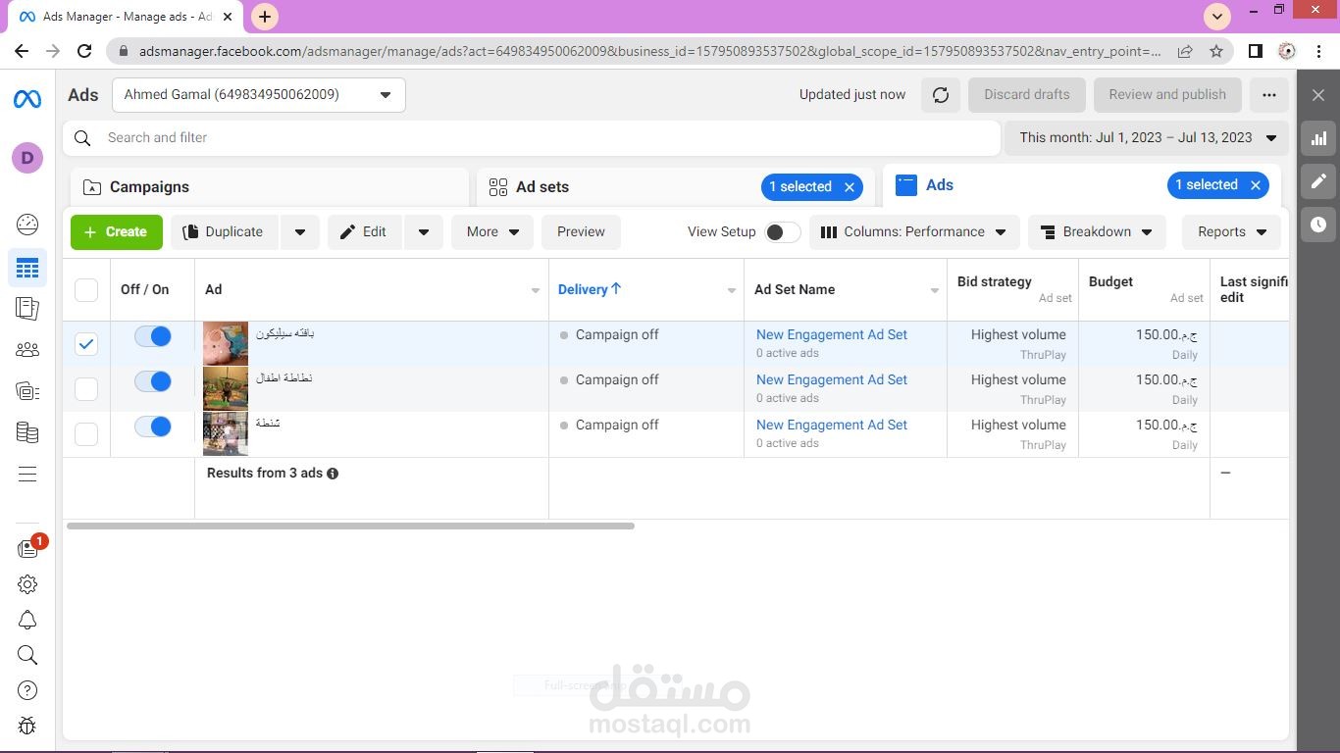Open the Ad column header dropdown arrow
Screen dimensions: 1340x753
coord(536,290)
